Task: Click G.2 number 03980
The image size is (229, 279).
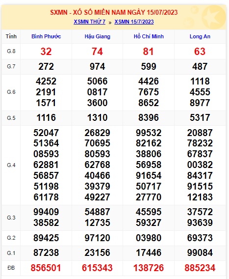Action: [149, 238]
